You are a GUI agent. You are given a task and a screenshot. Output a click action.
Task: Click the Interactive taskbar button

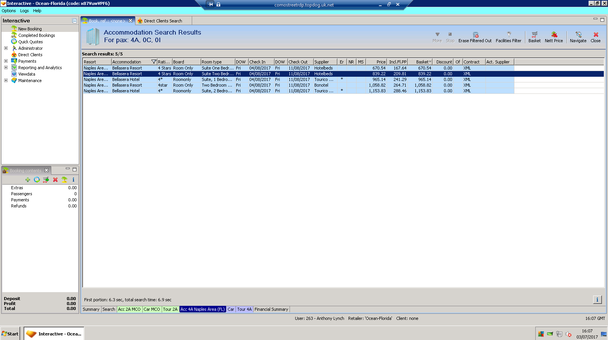click(54, 334)
